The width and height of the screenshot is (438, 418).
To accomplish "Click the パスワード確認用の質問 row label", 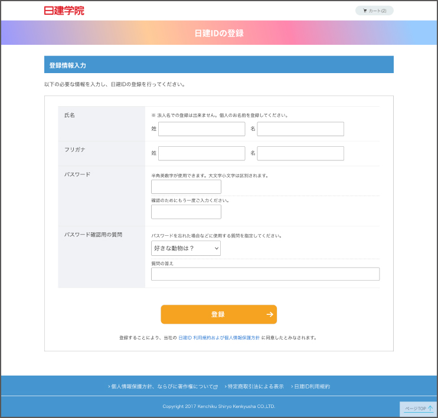I will point(93,235).
